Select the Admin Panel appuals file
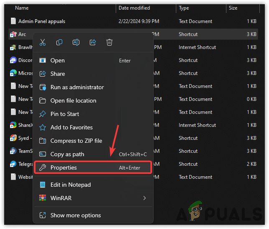This screenshot has height=229, width=269. [41, 21]
